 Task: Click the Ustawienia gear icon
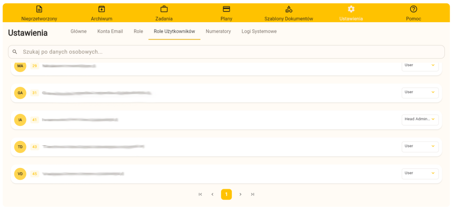click(x=351, y=9)
